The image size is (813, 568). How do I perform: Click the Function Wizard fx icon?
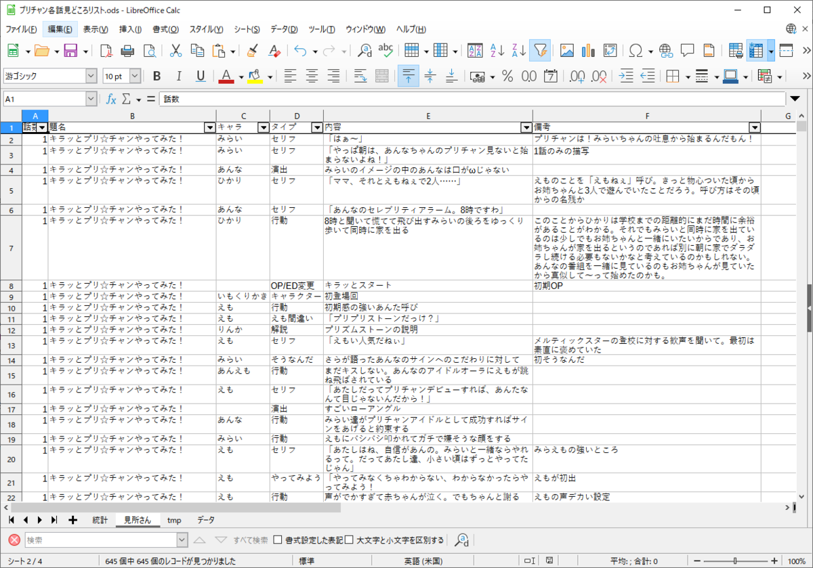pos(110,99)
